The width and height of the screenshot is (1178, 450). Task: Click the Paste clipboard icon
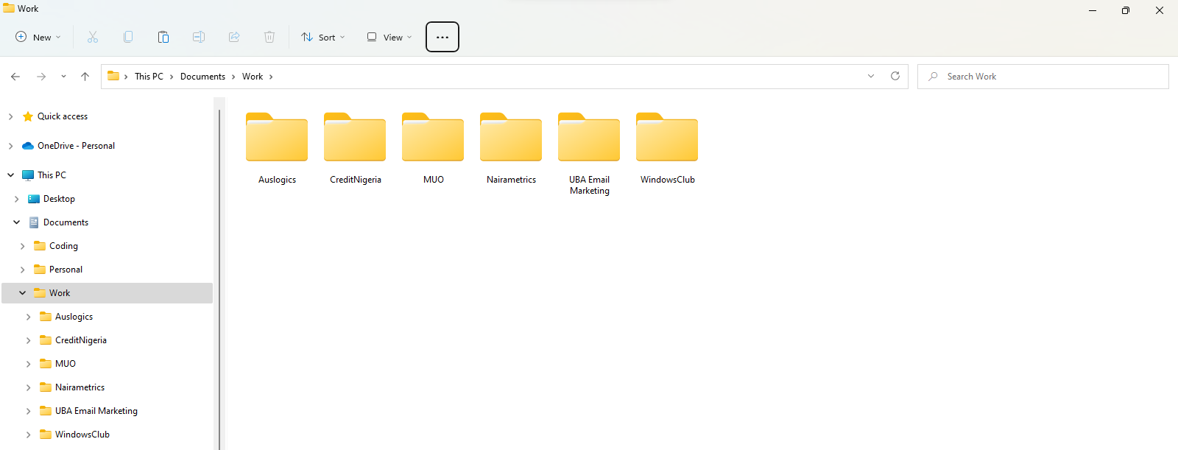click(x=163, y=37)
